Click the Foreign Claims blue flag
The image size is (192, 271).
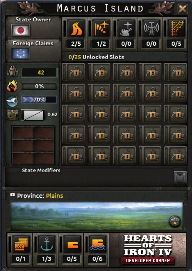pos(21,53)
